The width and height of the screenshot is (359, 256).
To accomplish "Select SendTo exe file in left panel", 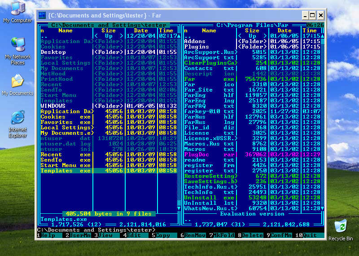I will (x=109, y=160).
